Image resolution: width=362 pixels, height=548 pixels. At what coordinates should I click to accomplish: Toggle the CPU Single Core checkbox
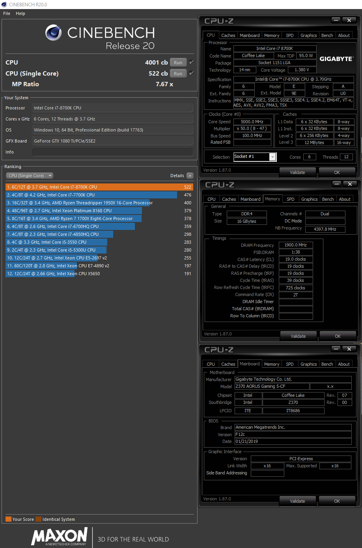191,73
